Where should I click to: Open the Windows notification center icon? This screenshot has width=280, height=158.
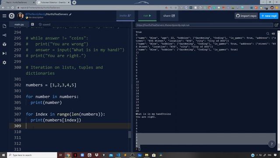[275, 155]
